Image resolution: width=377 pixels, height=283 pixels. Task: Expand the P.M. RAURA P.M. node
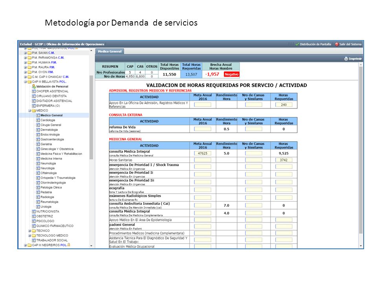[25, 67]
